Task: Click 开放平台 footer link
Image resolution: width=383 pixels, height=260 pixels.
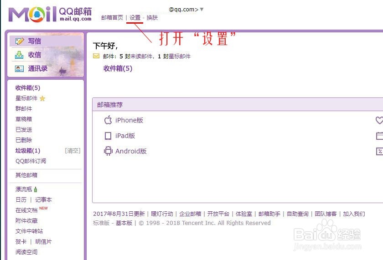Action: (218, 214)
